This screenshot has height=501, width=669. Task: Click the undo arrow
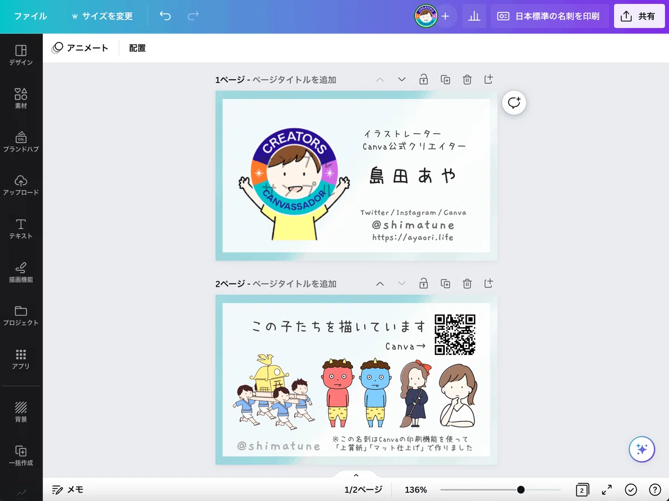(x=165, y=16)
